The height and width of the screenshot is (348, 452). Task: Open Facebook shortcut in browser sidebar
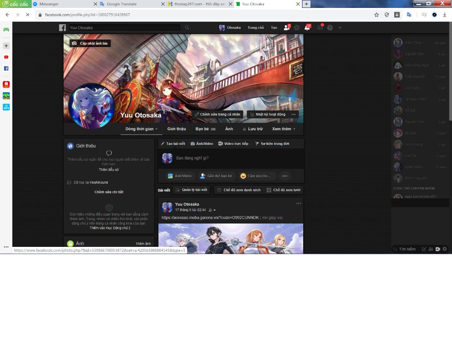point(6,68)
